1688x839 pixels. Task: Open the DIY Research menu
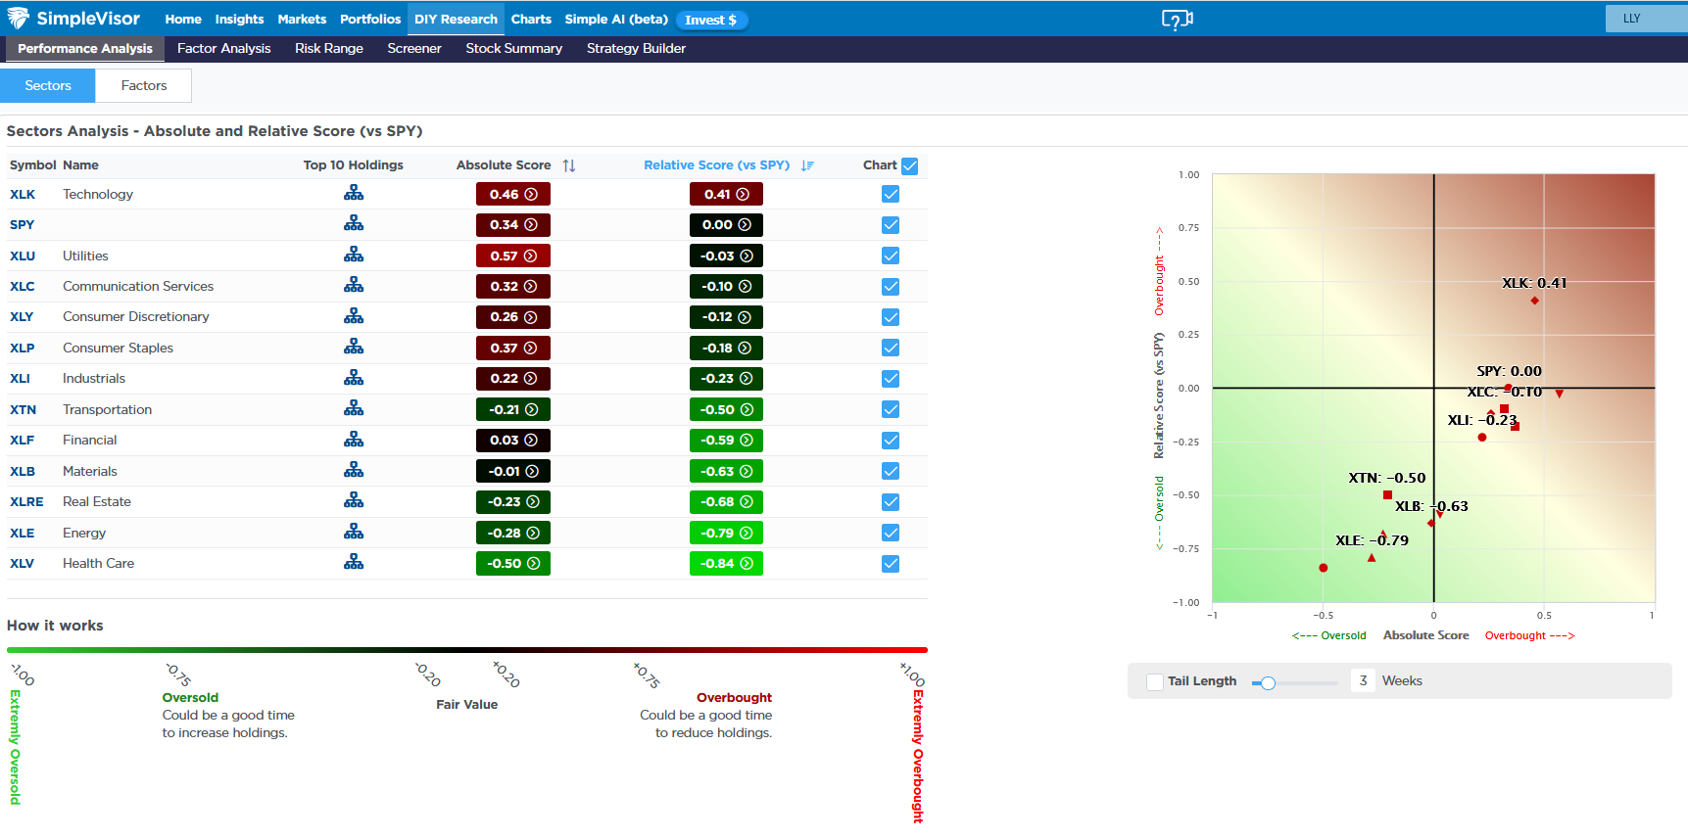coord(456,19)
